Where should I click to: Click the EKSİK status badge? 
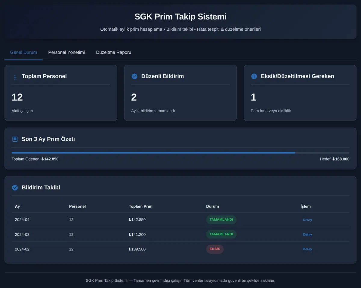[x=215, y=249]
